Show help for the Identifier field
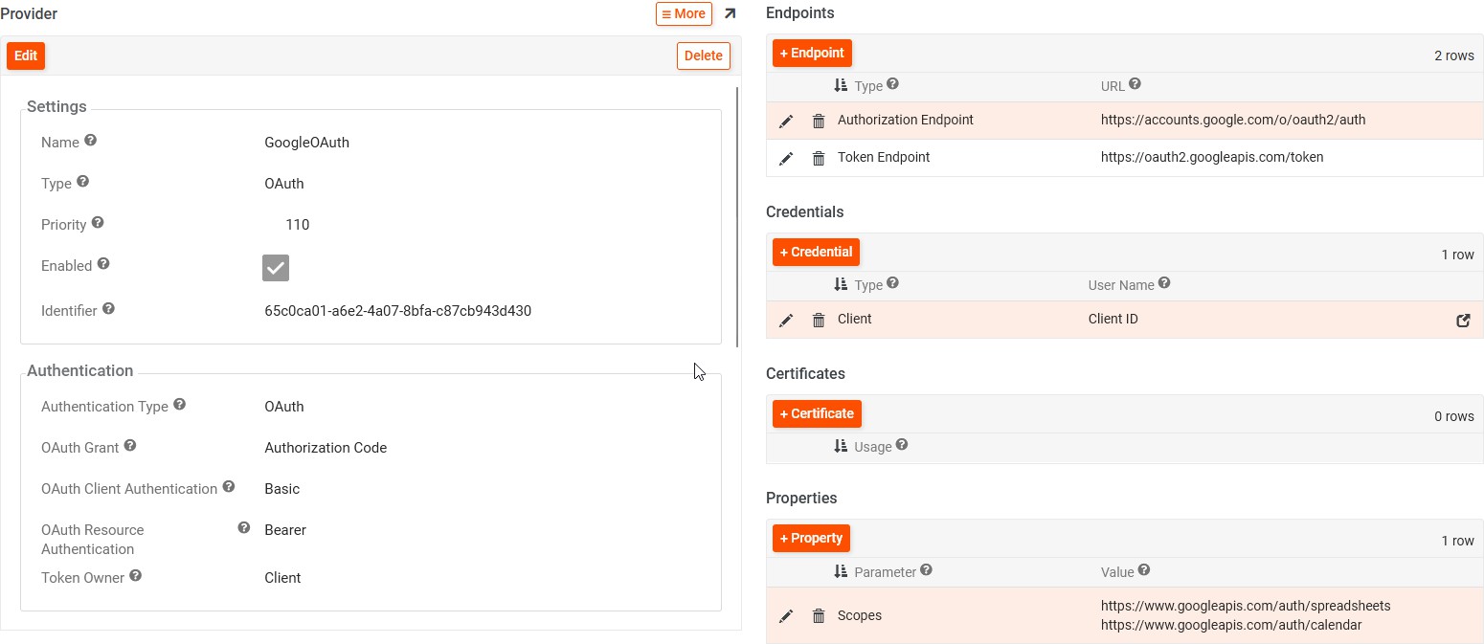 pyautogui.click(x=109, y=309)
